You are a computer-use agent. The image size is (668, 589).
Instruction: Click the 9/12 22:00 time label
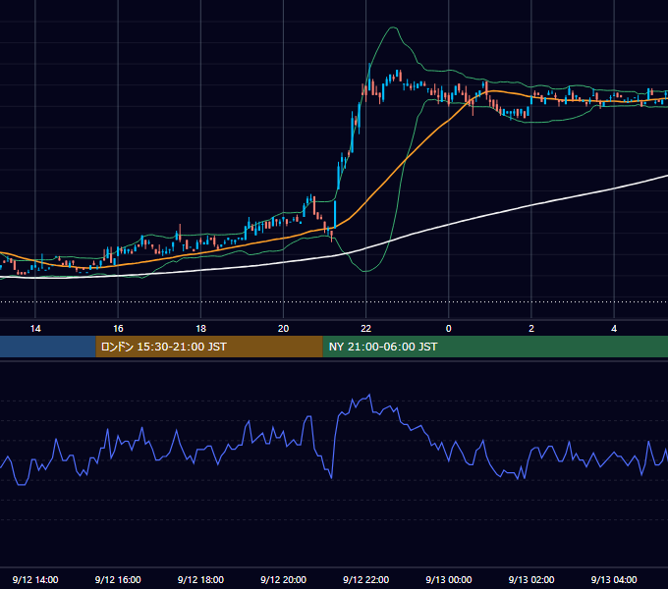tap(366, 579)
